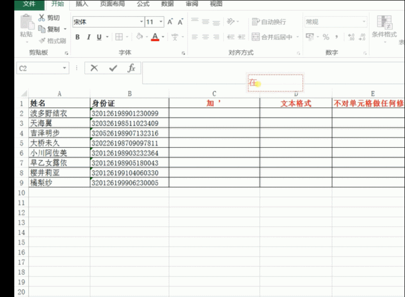Viewport: 405px width, 297px height.
Task: Open the font name dropdown
Action: (141, 22)
